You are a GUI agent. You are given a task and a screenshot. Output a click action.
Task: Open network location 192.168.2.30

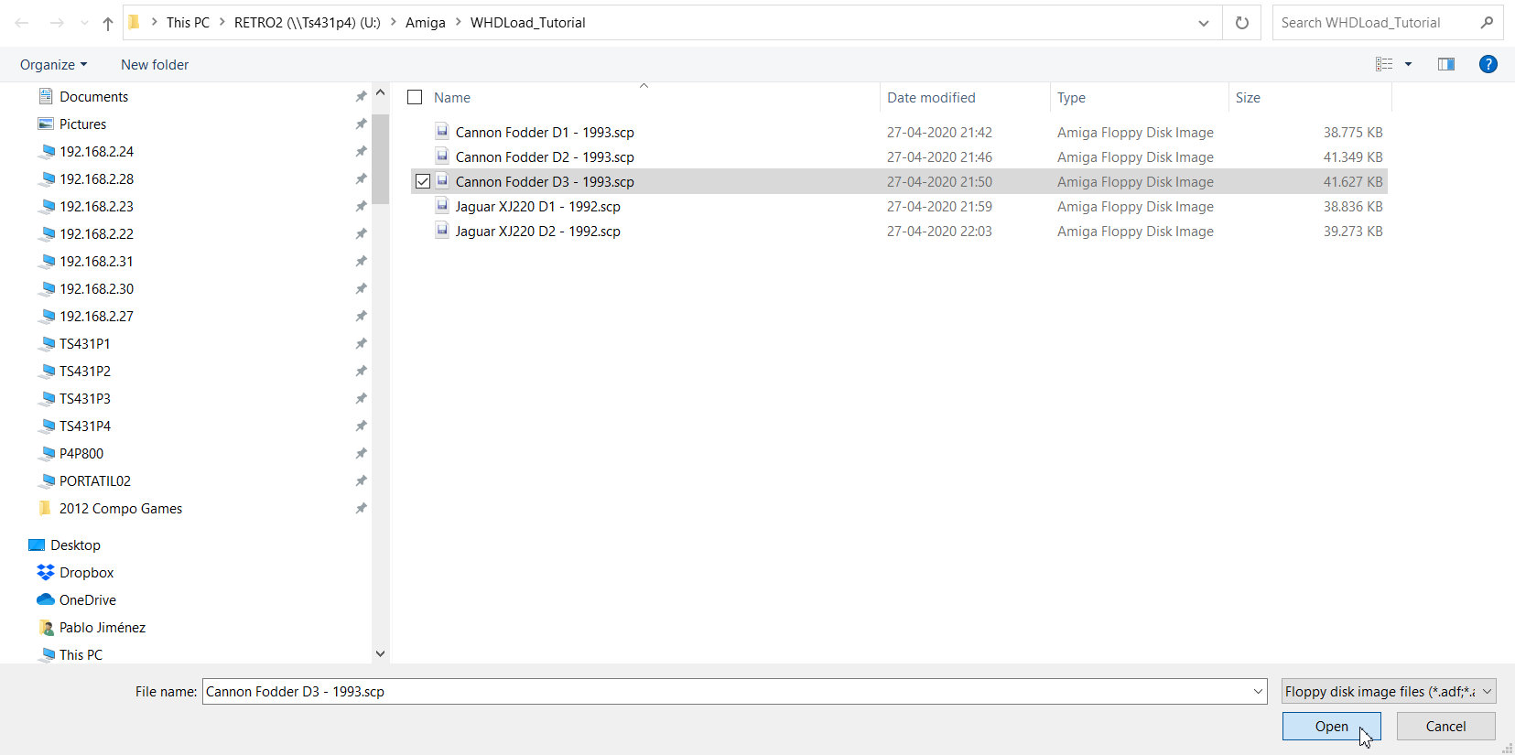pyautogui.click(x=96, y=289)
